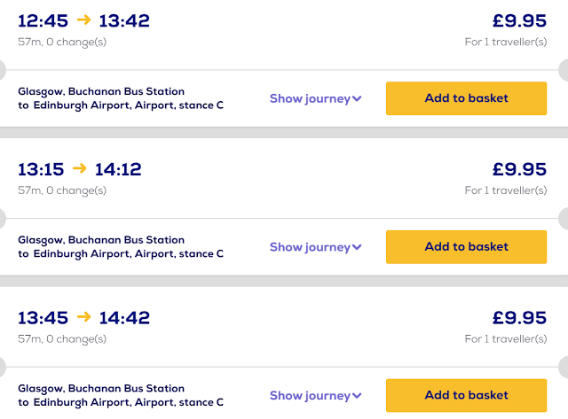Add the 12:45 journey to basket
Screen dimensions: 568x419
click(x=466, y=98)
